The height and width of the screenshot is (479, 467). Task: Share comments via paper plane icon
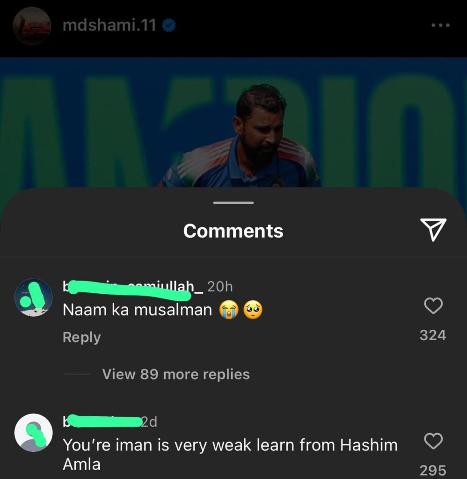[x=433, y=230]
